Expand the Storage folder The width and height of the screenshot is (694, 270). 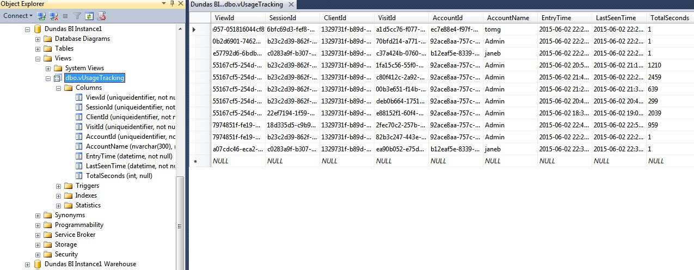[x=38, y=244]
